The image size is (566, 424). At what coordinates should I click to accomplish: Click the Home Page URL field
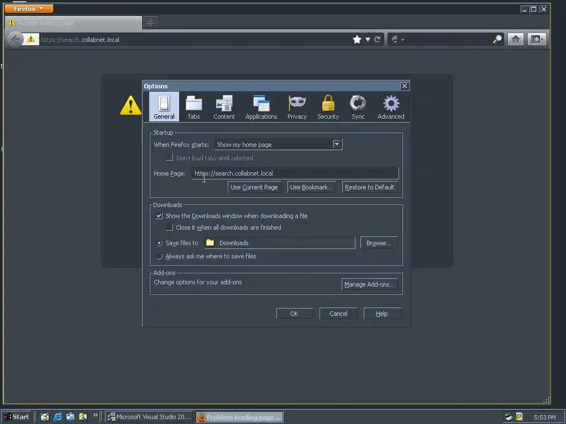pyautogui.click(x=295, y=173)
